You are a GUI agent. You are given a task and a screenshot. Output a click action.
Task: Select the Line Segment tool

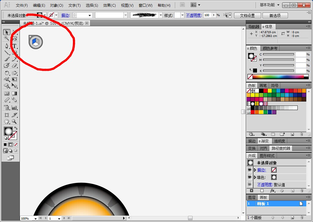(x=7, y=52)
